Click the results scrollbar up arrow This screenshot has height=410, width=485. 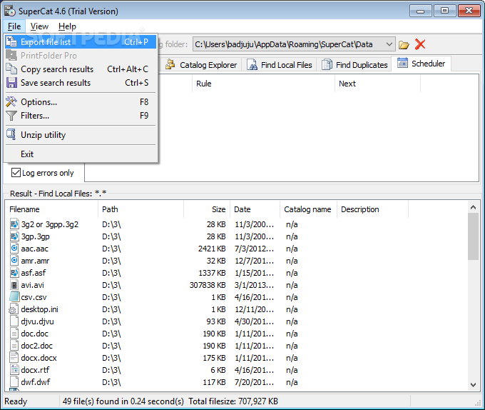click(473, 207)
